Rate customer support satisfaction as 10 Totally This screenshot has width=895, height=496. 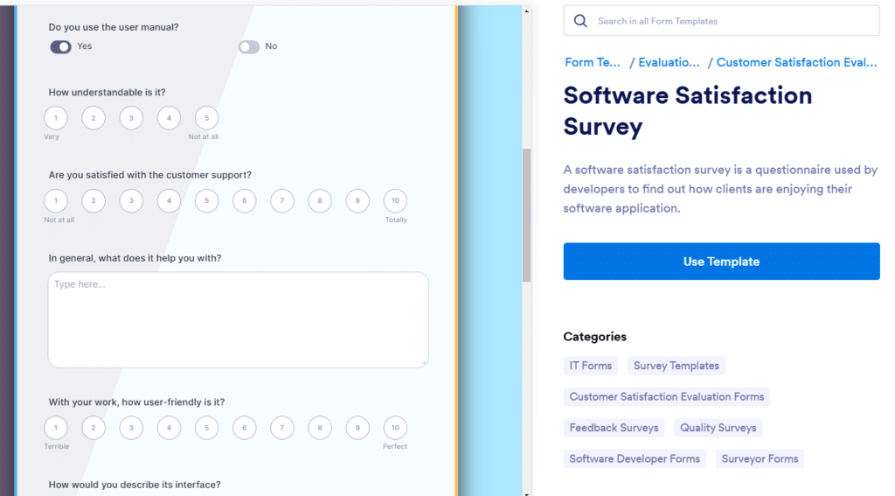click(x=395, y=200)
